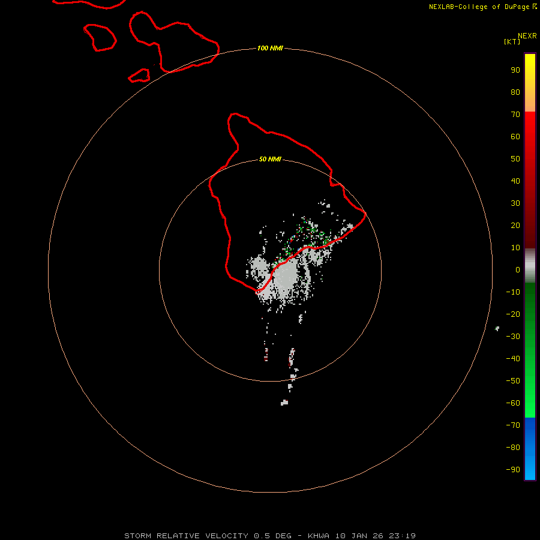Click the 'NEXLAB-College of DuPage' credit text
This screenshot has height=540, width=540.
click(x=479, y=7)
